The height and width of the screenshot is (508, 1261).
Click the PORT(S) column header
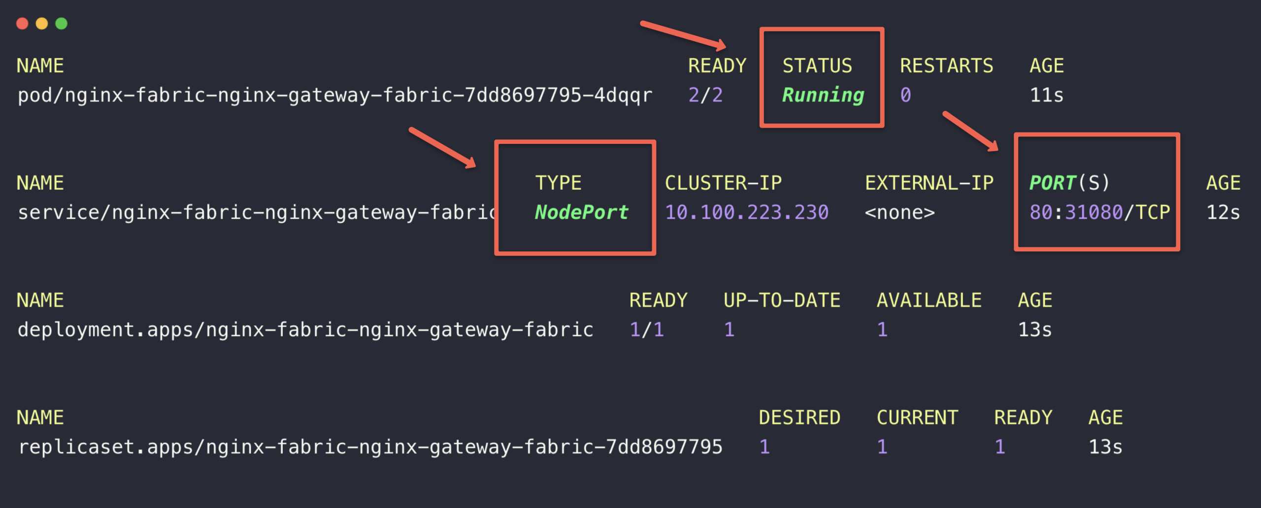1069,182
